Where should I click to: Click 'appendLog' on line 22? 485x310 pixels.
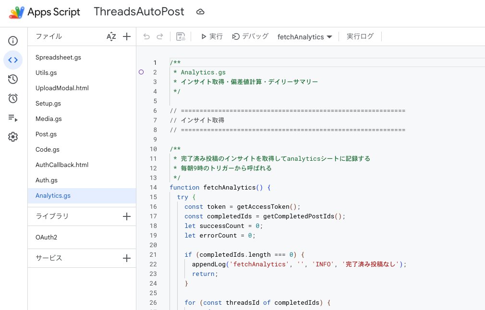tap(209, 264)
